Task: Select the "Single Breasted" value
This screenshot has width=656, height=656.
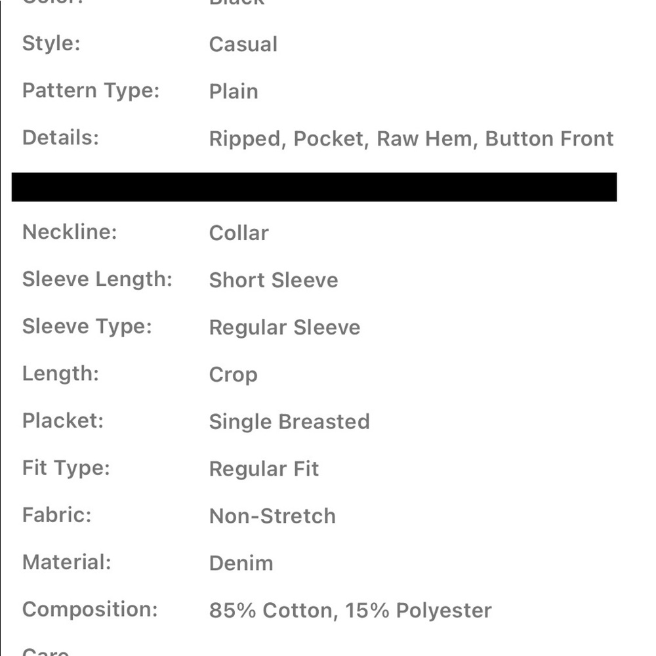Action: pos(289,422)
